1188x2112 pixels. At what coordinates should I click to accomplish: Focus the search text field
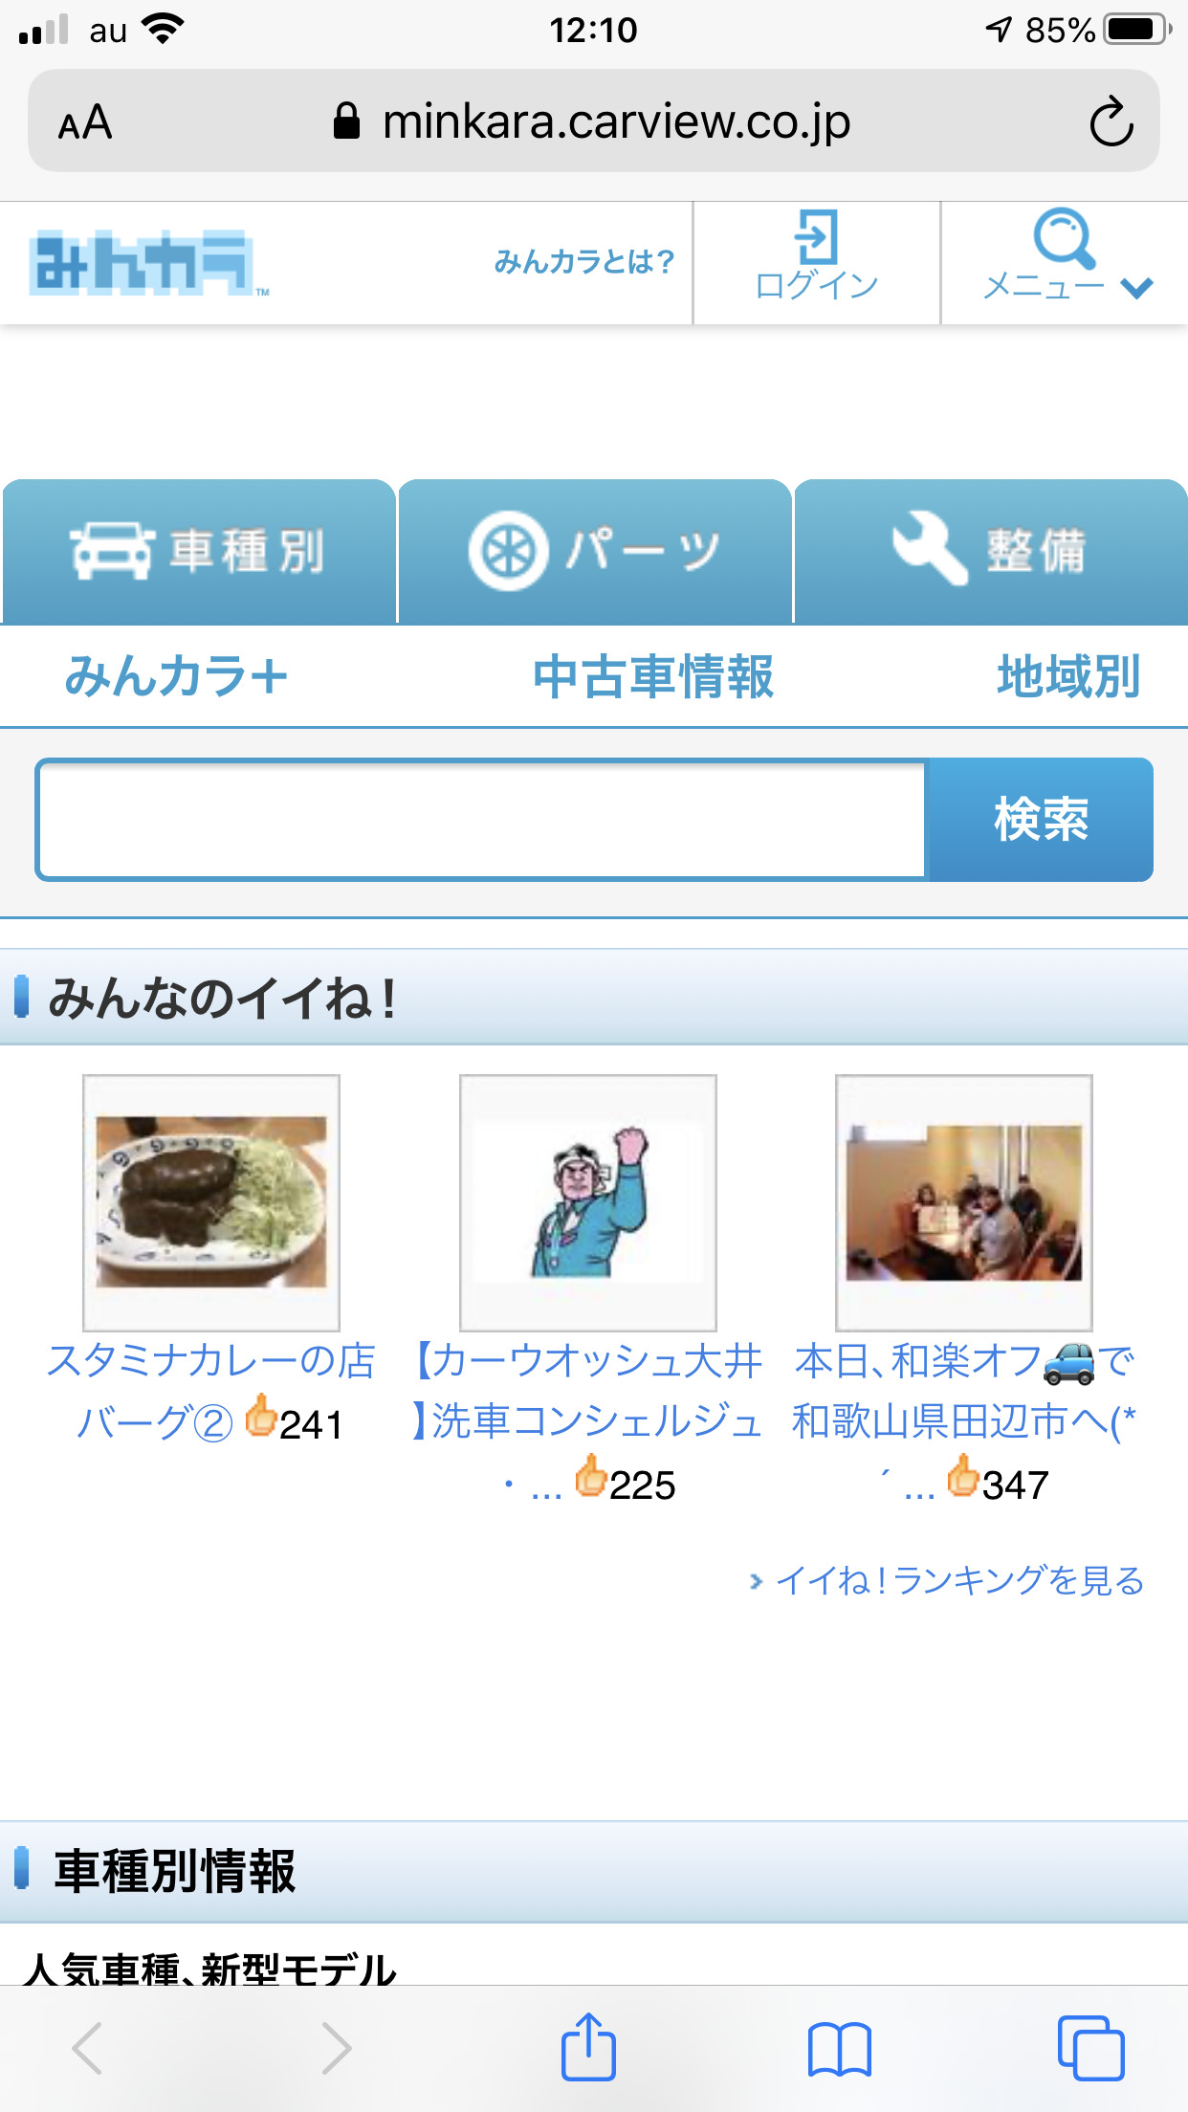coord(481,820)
